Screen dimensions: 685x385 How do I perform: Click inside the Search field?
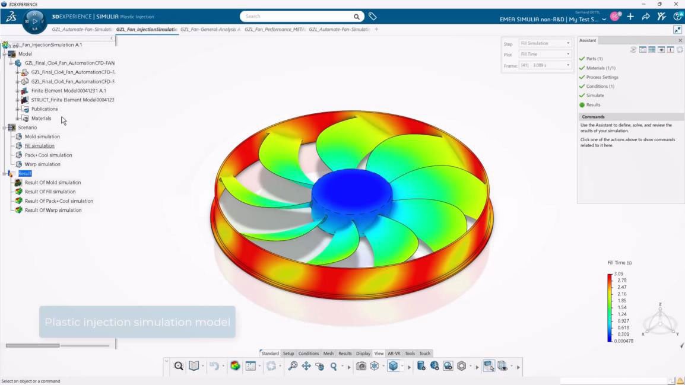tap(297, 16)
